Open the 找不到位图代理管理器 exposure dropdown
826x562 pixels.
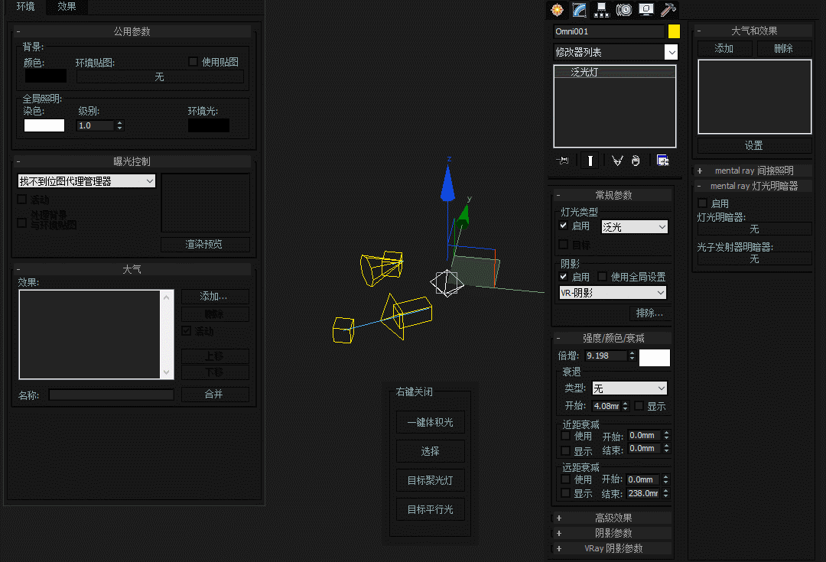[86, 181]
